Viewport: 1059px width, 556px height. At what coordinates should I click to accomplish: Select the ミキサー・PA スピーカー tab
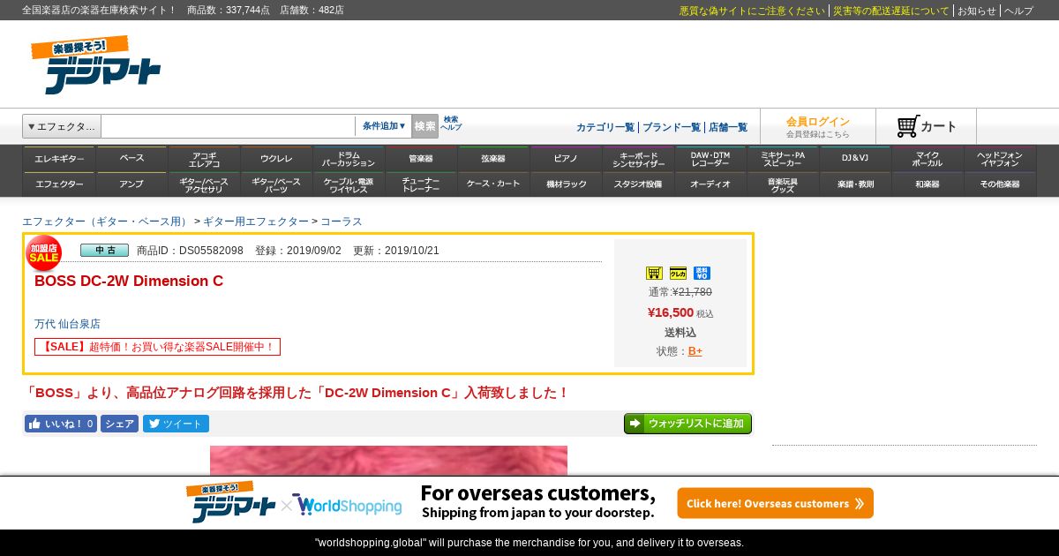coord(783,159)
